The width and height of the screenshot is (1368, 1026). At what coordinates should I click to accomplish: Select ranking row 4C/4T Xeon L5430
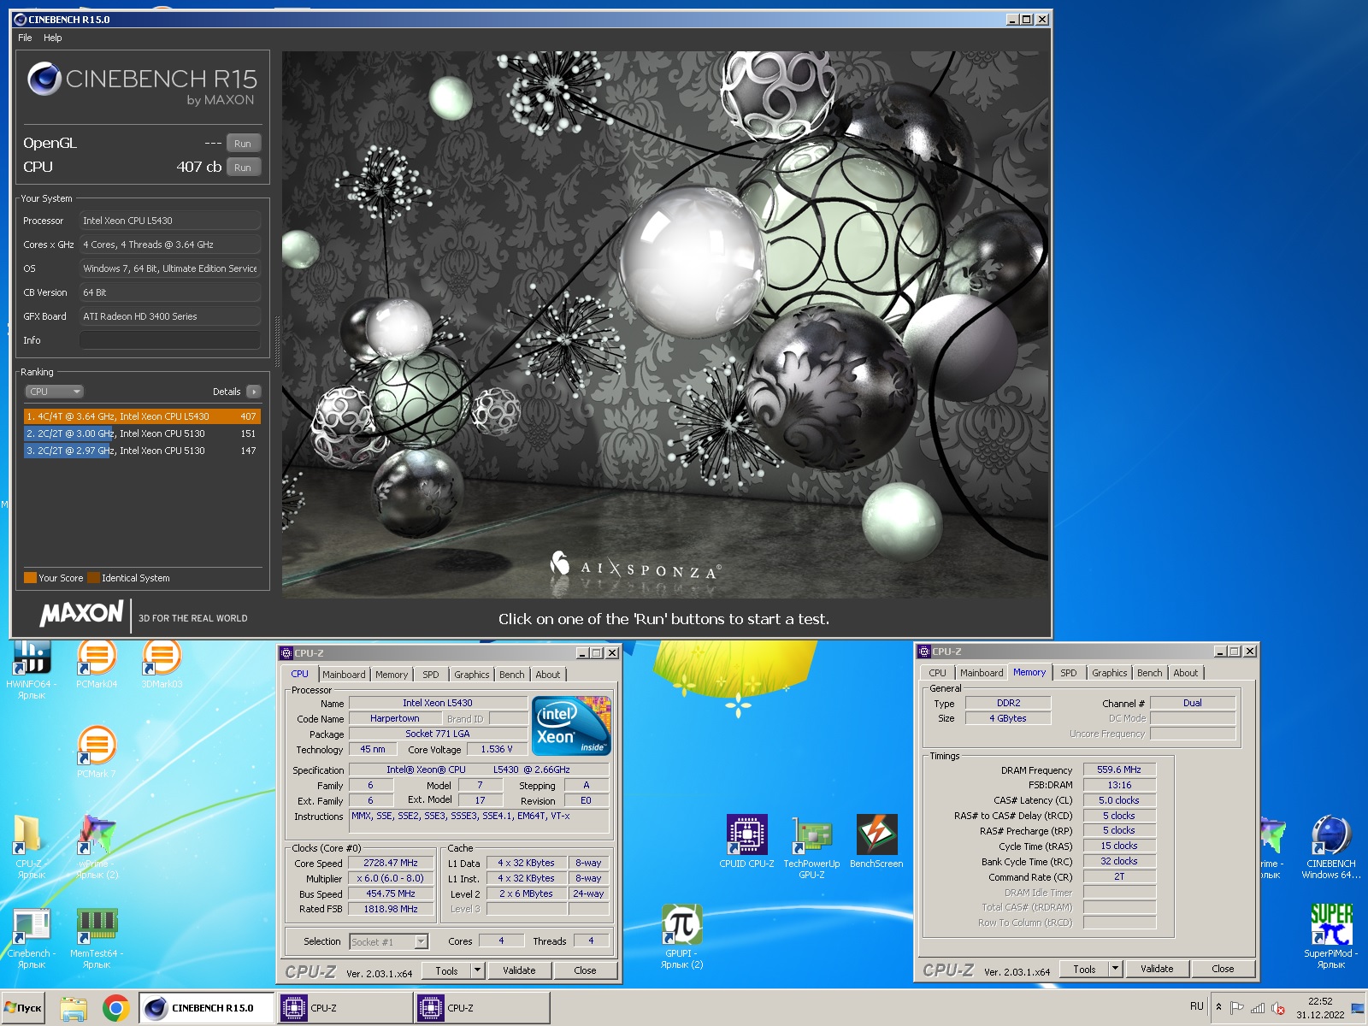142,416
